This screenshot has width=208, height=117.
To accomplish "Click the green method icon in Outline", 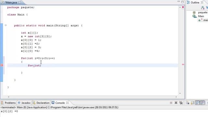I will pyautogui.click(x=199, y=20).
